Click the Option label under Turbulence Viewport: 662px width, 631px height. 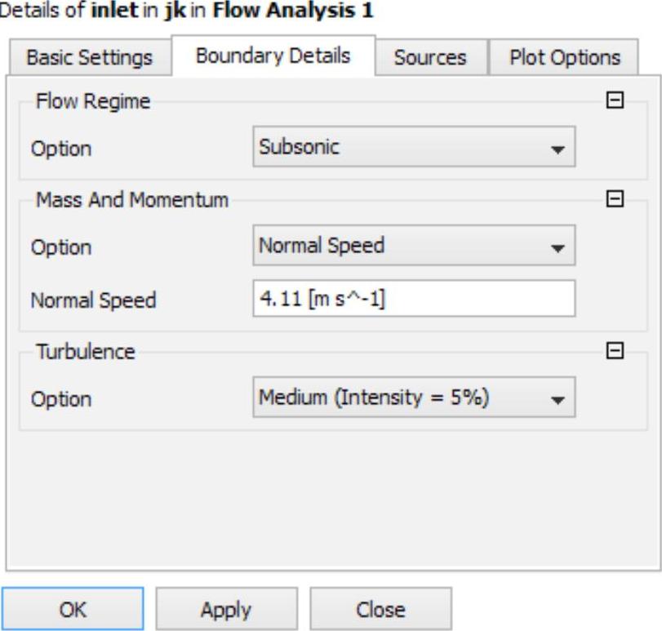[x=61, y=400]
